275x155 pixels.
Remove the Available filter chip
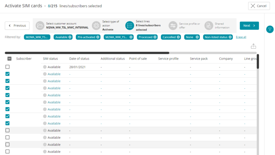[x=70, y=37]
